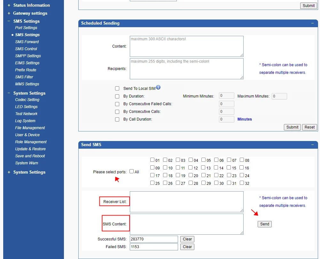Click the Maximum Minutes field
Image resolution: width=320 pixels, height=259 pixels.
pyautogui.click(x=279, y=96)
